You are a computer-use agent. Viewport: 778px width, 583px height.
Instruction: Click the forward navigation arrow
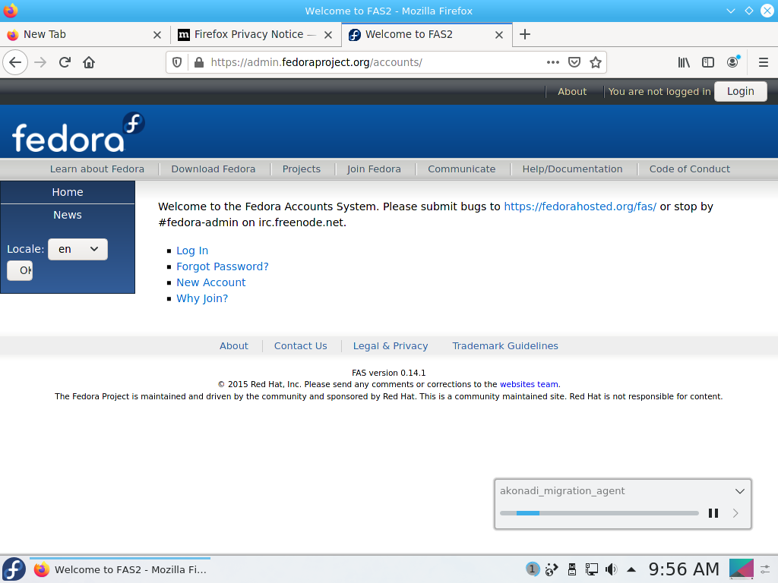tap(40, 62)
